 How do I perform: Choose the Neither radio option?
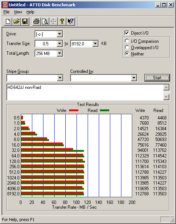(127, 54)
